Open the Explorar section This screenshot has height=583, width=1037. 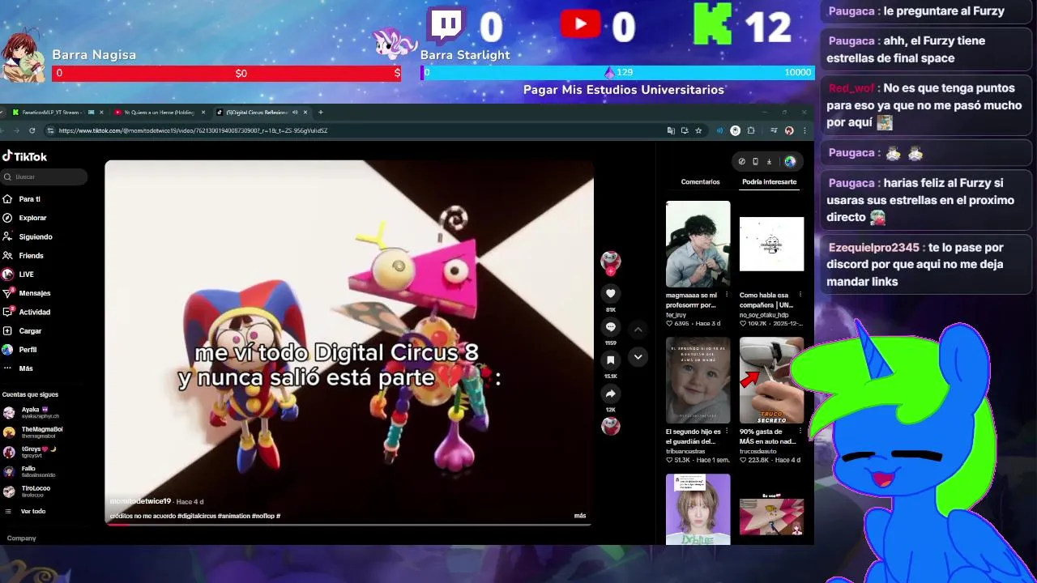25,218
